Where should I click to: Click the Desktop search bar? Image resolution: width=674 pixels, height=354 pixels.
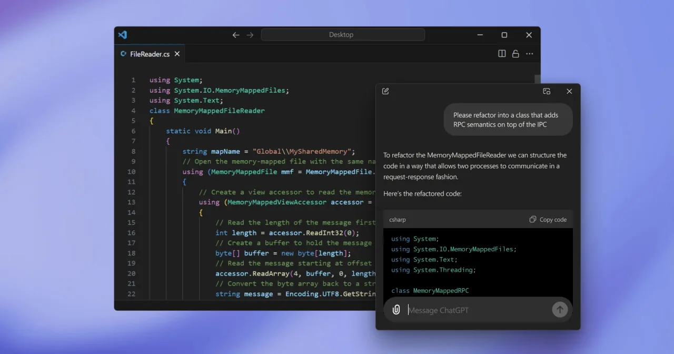tap(343, 35)
